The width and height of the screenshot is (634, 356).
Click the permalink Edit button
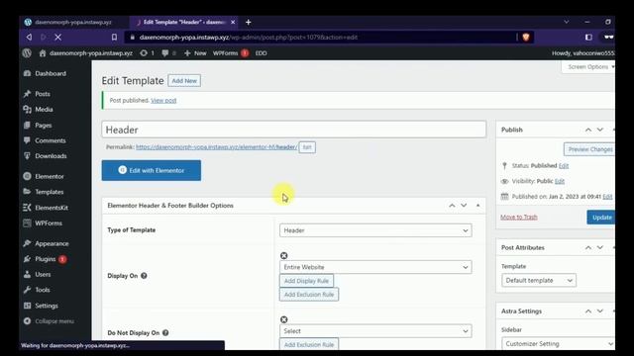point(307,147)
